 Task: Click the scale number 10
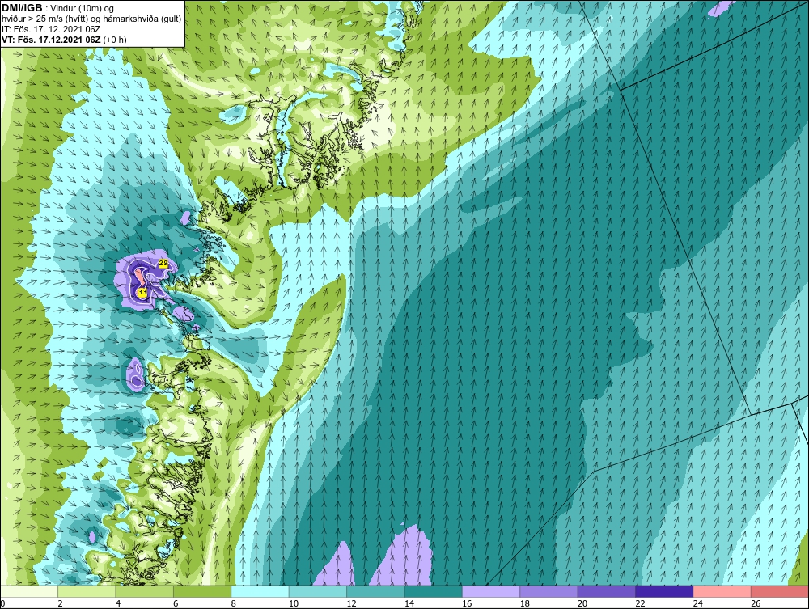click(x=294, y=603)
